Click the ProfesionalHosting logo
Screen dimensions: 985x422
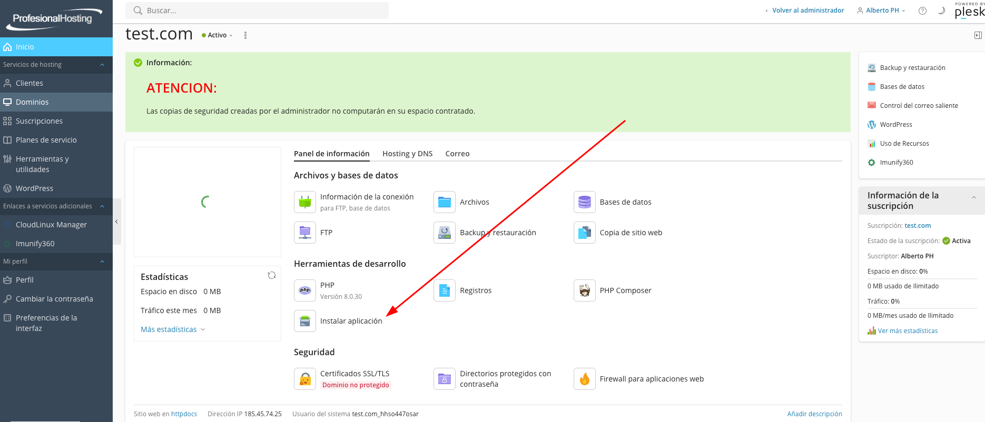[x=53, y=19]
